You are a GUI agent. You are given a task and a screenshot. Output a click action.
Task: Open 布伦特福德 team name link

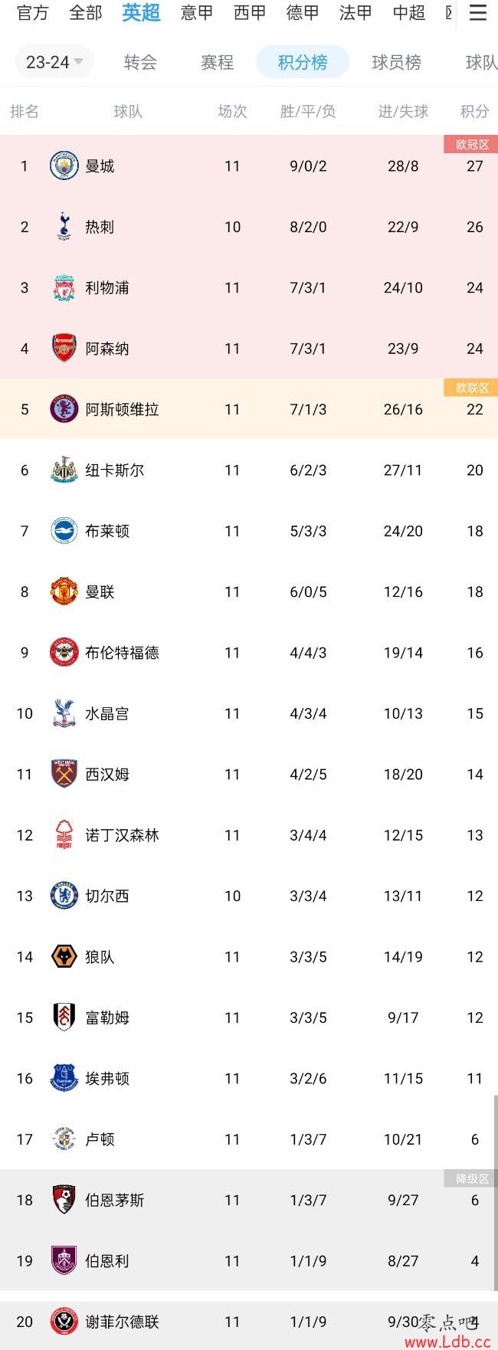click(122, 653)
